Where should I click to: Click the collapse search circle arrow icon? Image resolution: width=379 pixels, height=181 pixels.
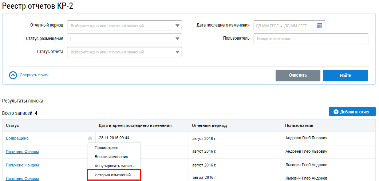(x=13, y=75)
